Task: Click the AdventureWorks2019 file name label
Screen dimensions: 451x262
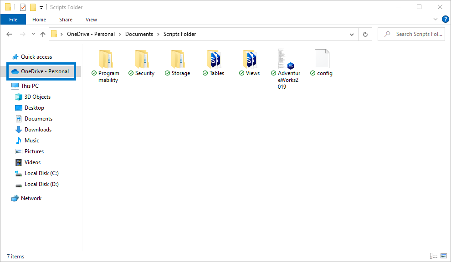Action: pos(289,80)
